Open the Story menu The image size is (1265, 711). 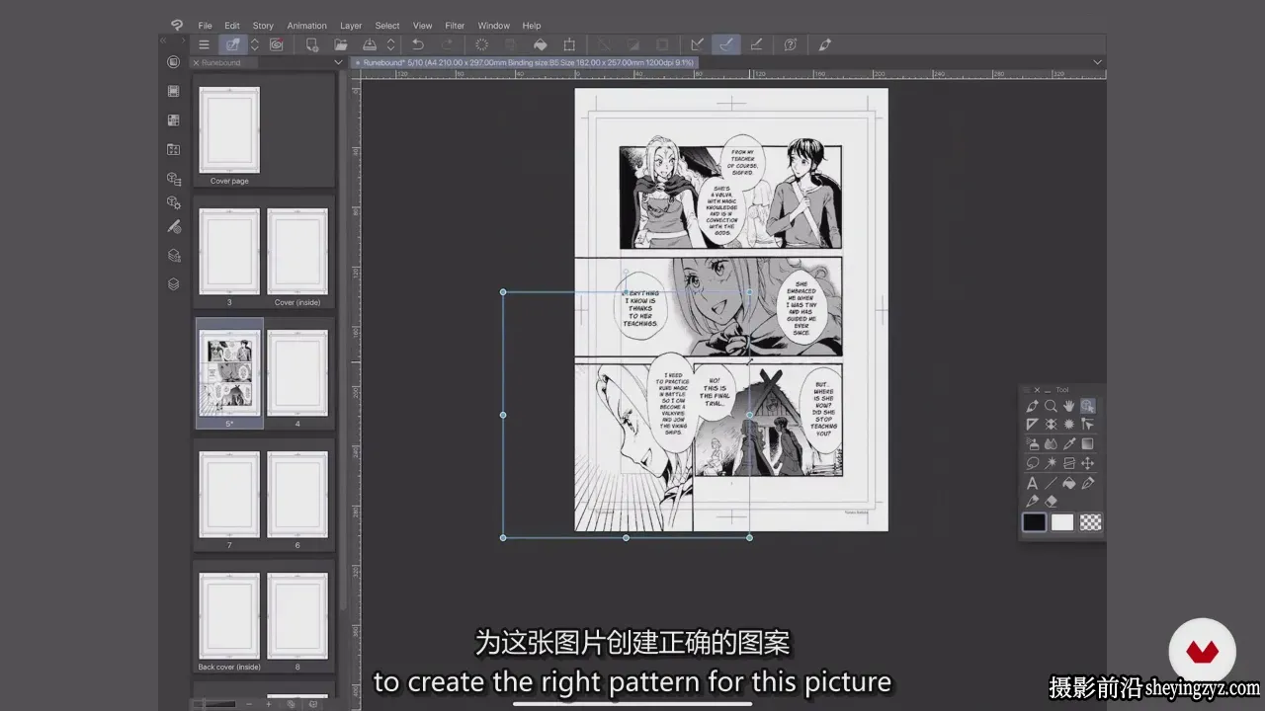[263, 26]
